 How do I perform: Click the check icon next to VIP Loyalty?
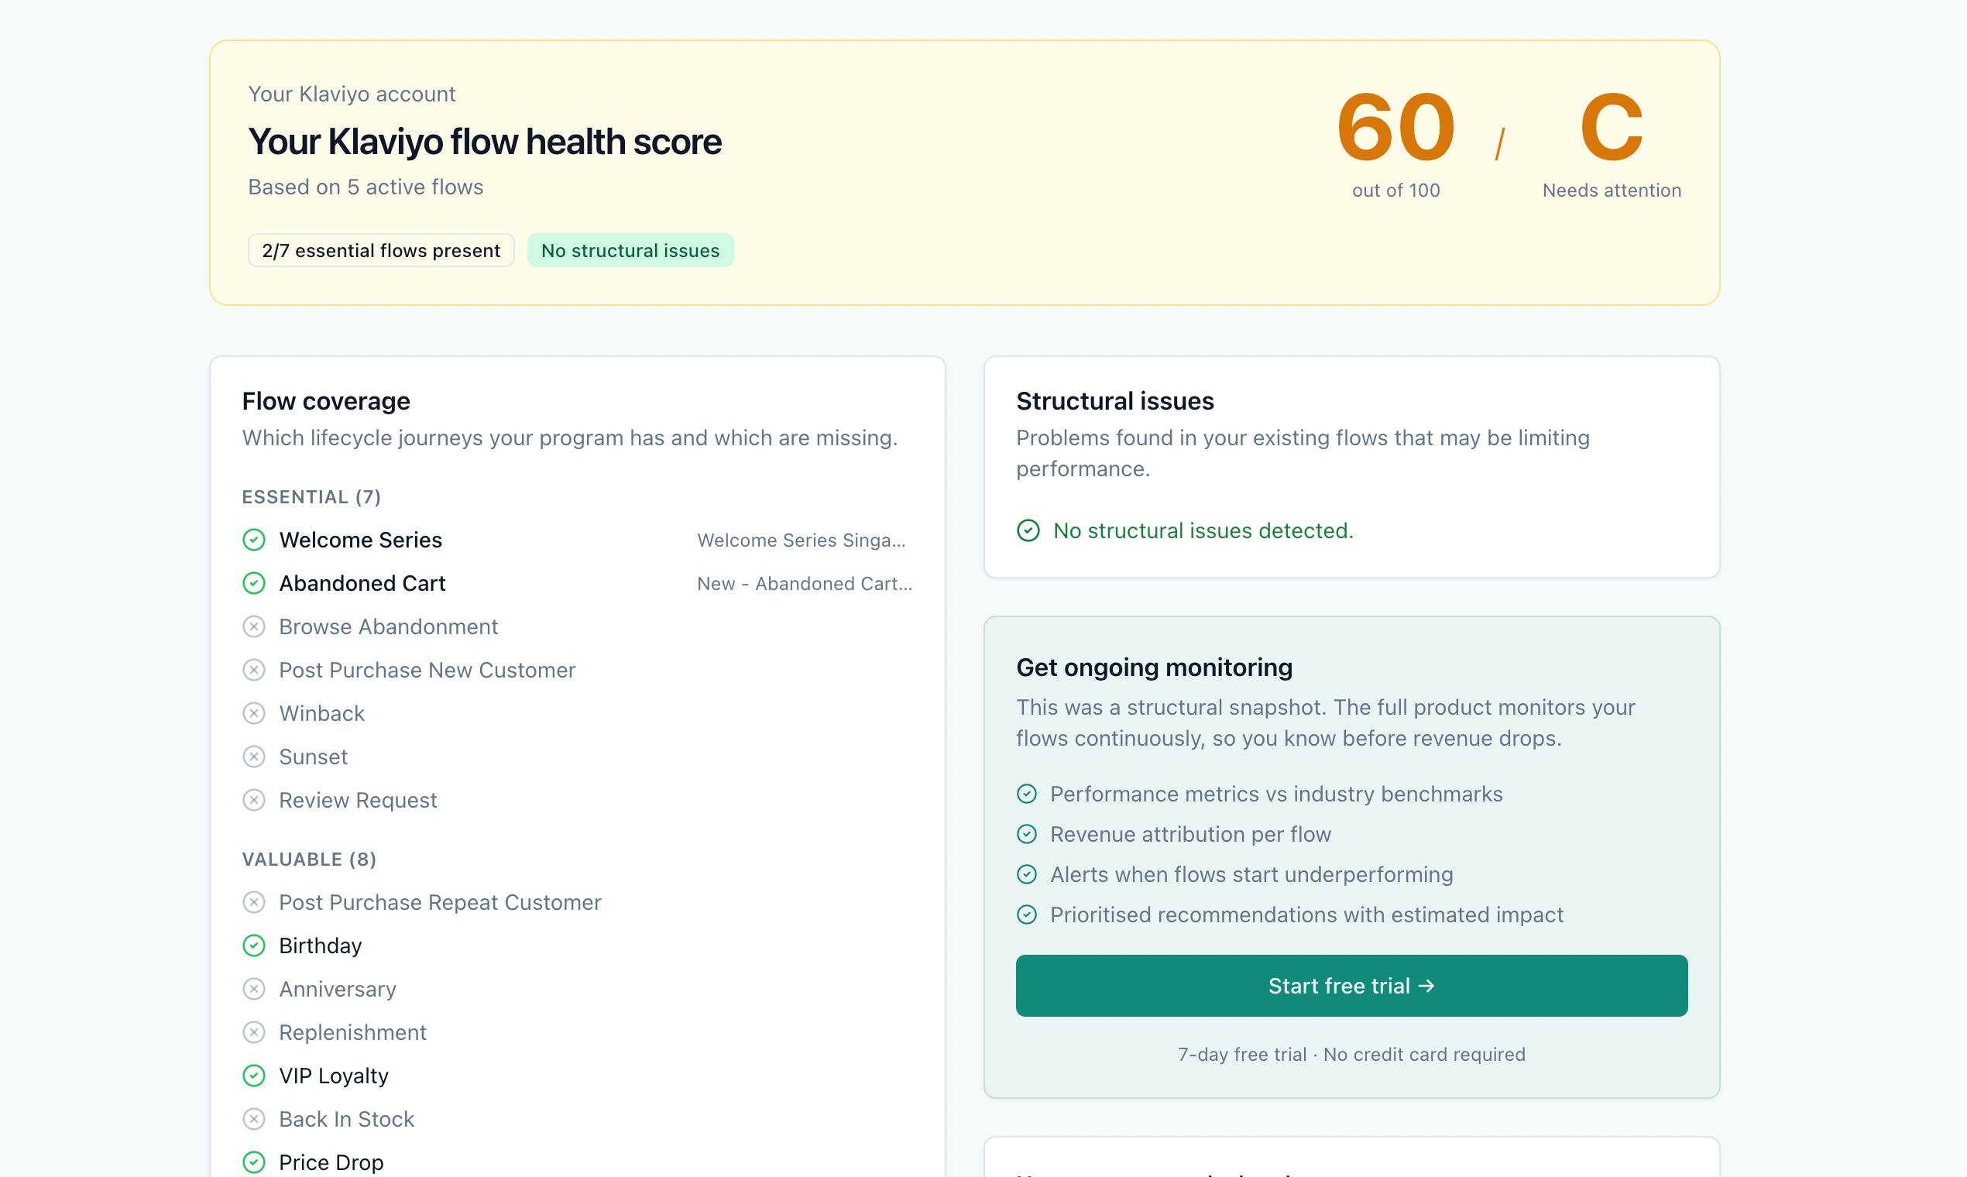[x=254, y=1076]
